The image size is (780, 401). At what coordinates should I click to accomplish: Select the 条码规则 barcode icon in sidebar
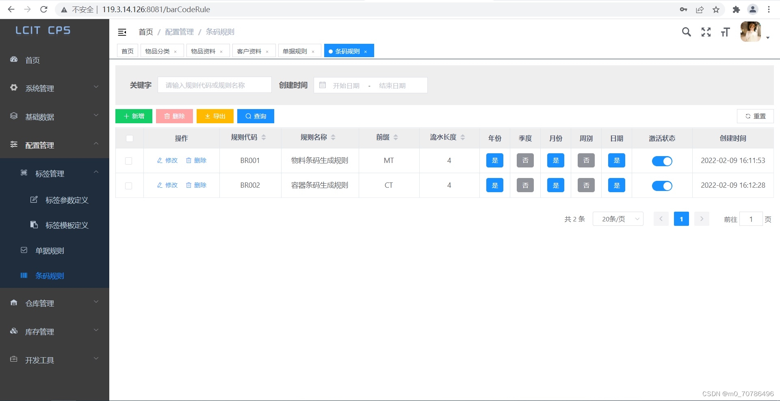point(24,275)
